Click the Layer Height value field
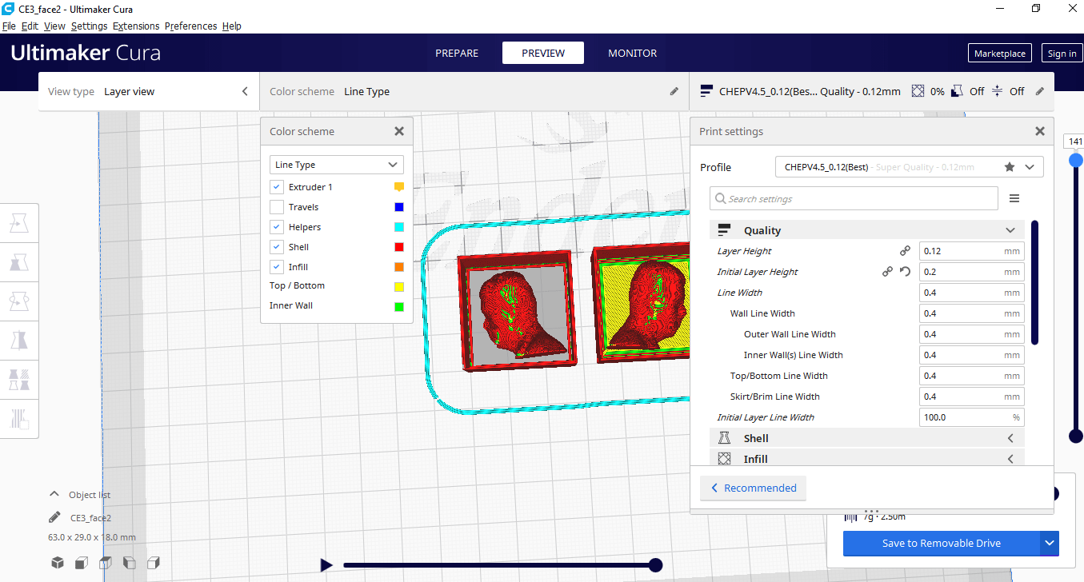Viewport: 1084px width, 582px height. [x=971, y=251]
